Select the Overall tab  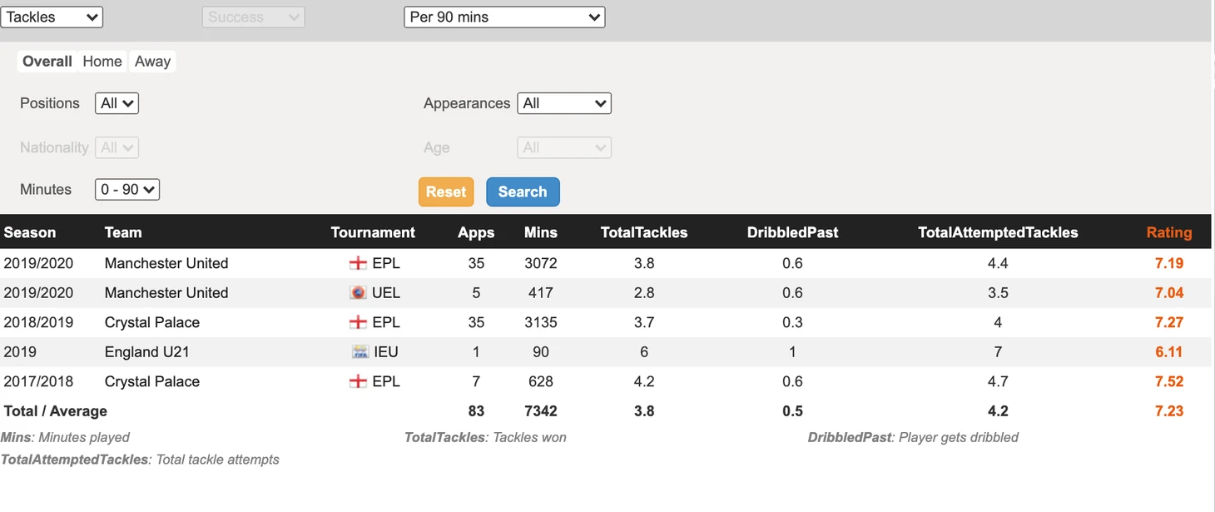pyautogui.click(x=47, y=62)
